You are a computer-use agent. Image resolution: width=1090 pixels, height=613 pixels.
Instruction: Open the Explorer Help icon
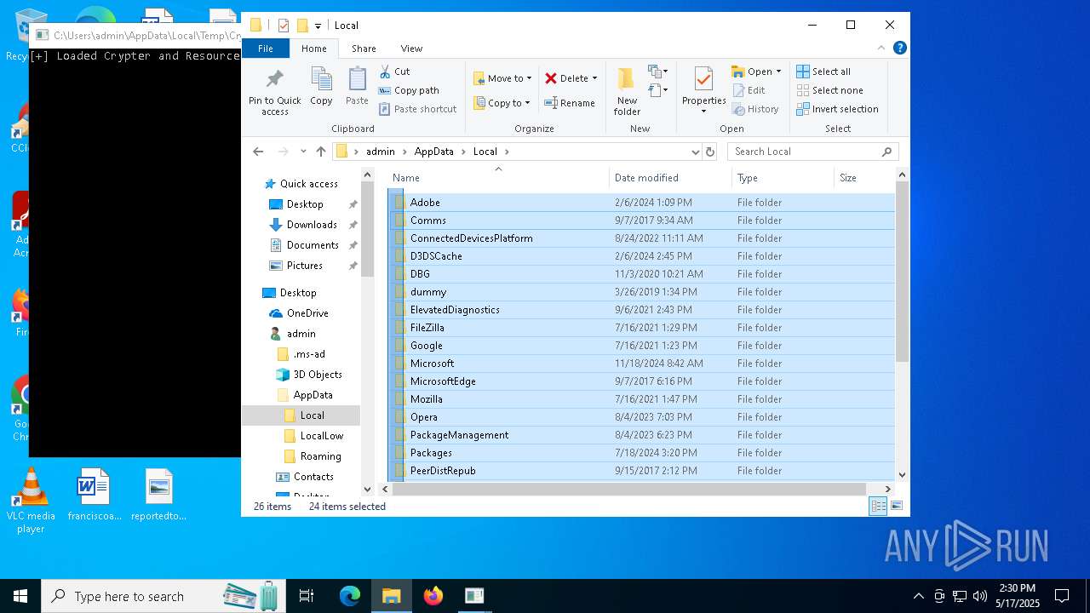pyautogui.click(x=899, y=49)
